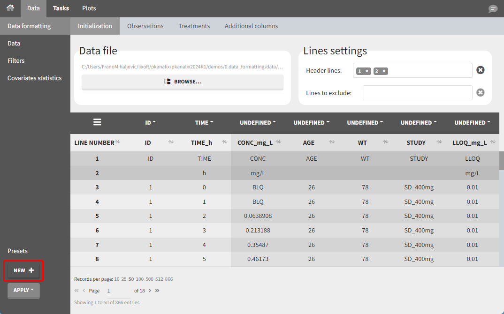Expand the ID column type dropdown
The image size is (504, 314).
[x=151, y=123]
